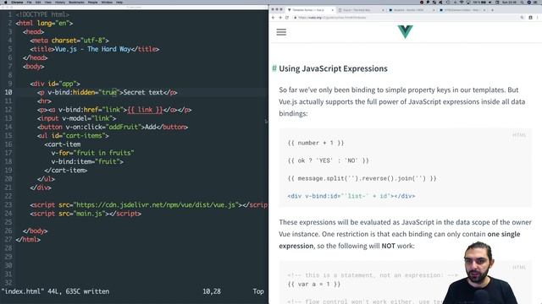Open the Window menu
The height and width of the screenshot is (304, 542).
(107, 2)
